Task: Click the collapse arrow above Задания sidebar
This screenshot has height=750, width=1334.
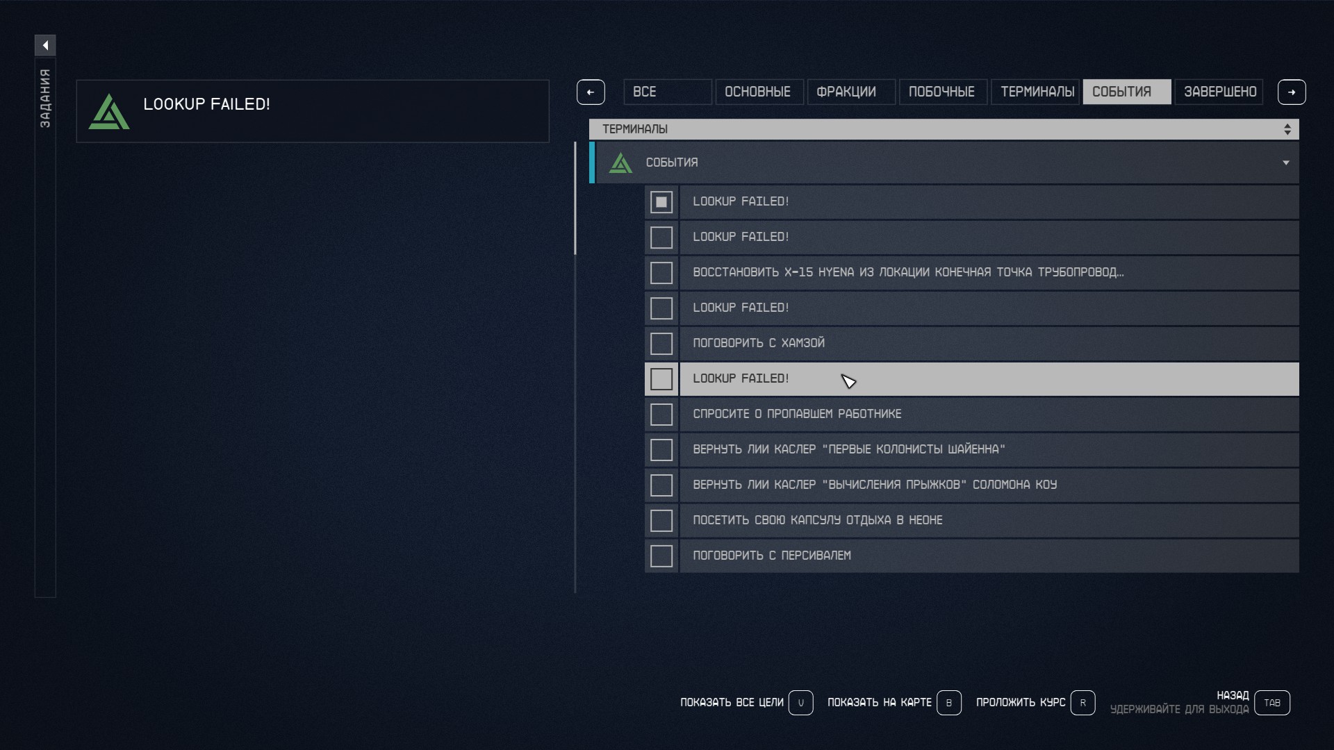Action: [45, 45]
